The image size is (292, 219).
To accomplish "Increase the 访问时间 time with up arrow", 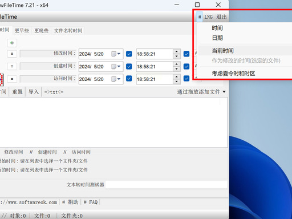I will (x=177, y=77).
